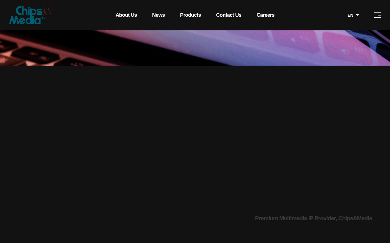Click the Chips&Media logo
The image size is (390, 243).
pyautogui.click(x=30, y=15)
